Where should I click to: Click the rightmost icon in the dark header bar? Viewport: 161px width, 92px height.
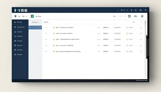145,10
